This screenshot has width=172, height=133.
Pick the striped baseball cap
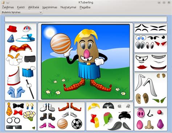click(x=27, y=29)
